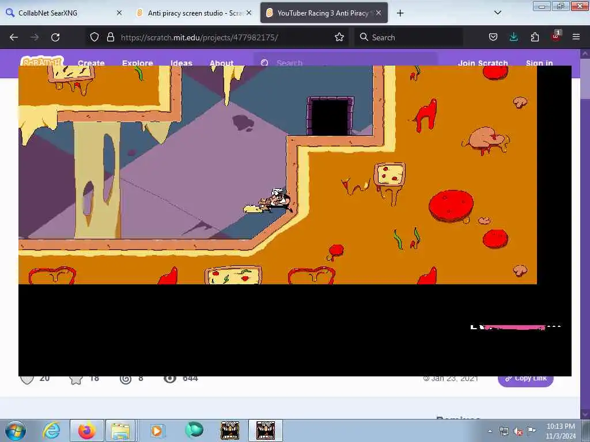This screenshot has width=590, height=442.
Task: Show hidden system tray icons arrow
Action: (490, 432)
